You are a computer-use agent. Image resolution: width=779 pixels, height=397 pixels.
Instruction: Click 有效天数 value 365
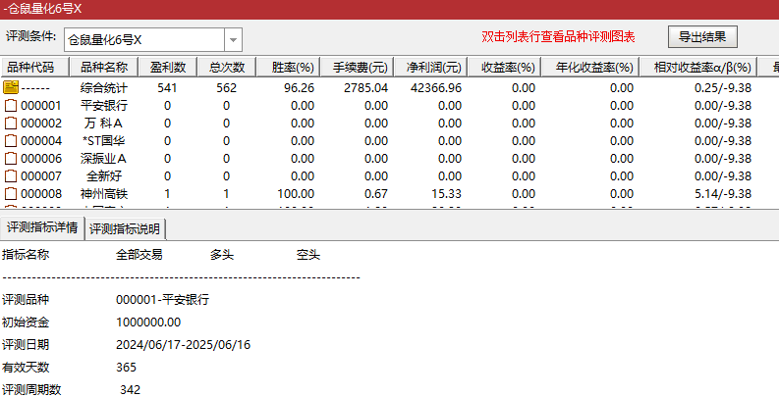pyautogui.click(x=126, y=368)
